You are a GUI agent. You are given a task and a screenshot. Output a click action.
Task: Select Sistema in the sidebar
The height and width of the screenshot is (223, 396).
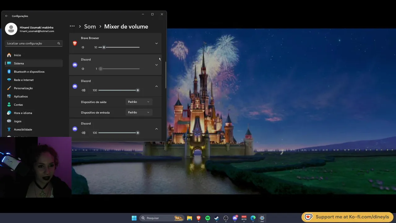(34, 63)
